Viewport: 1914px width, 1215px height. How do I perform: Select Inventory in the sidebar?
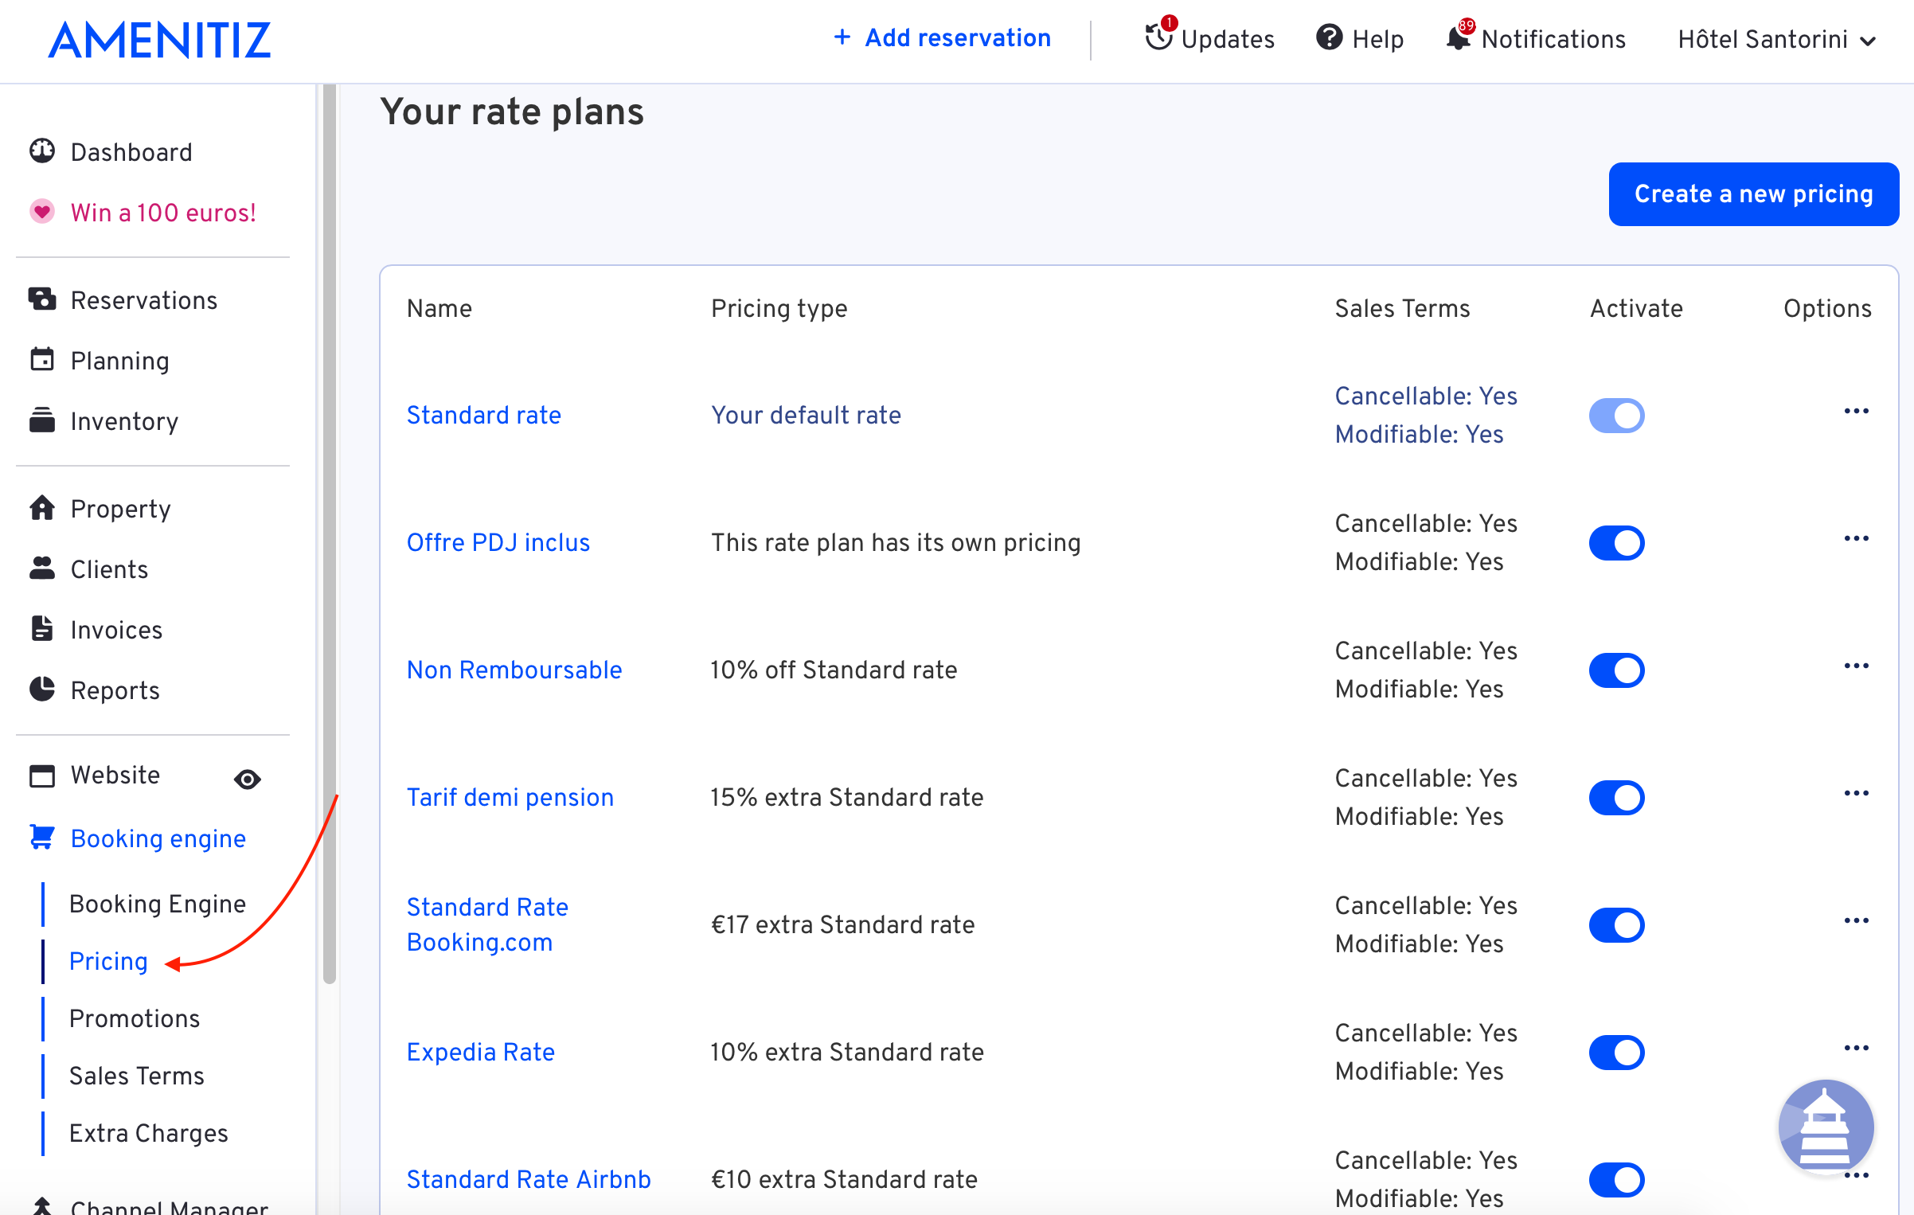pos(124,421)
